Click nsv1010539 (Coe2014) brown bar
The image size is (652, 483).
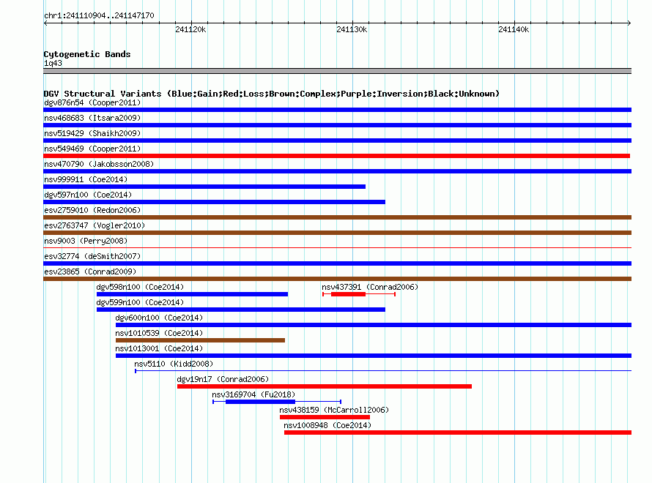pyautogui.click(x=200, y=340)
